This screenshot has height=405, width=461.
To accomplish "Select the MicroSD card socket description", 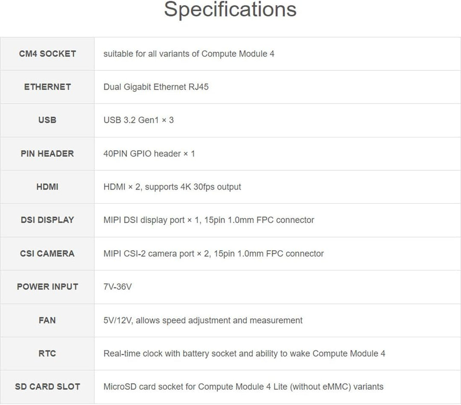I will click(243, 387).
